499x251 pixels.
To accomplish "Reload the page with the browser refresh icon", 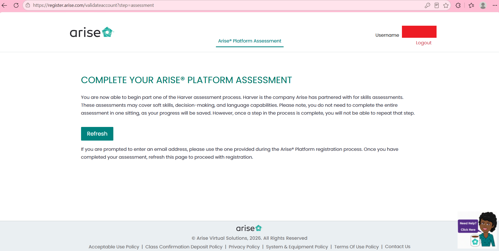I will click(16, 5).
